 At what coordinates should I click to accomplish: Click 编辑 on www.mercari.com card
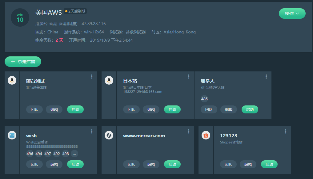point(151,165)
